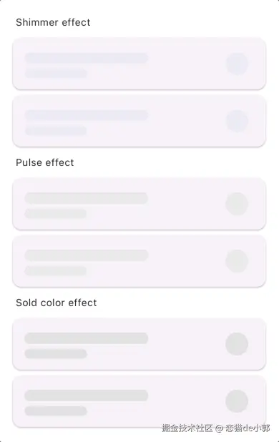Select the short subtitle bar in second Shimmer card
279x442 pixels.
(56, 131)
